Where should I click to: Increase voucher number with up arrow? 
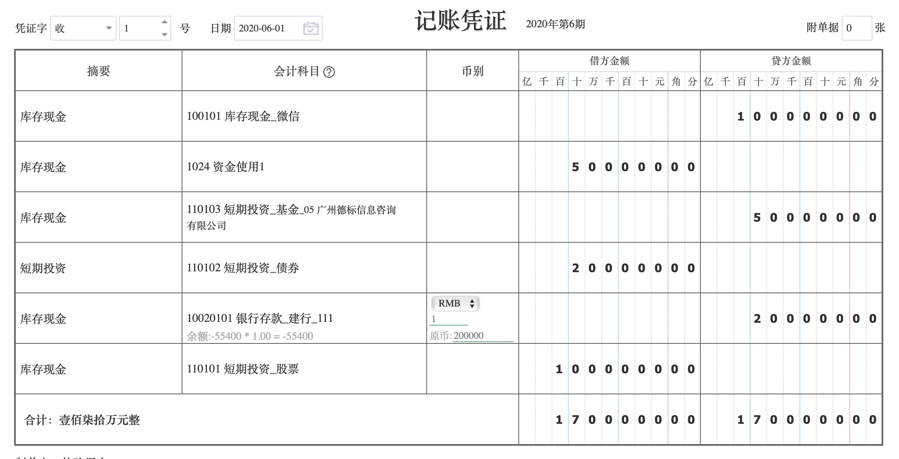[165, 22]
